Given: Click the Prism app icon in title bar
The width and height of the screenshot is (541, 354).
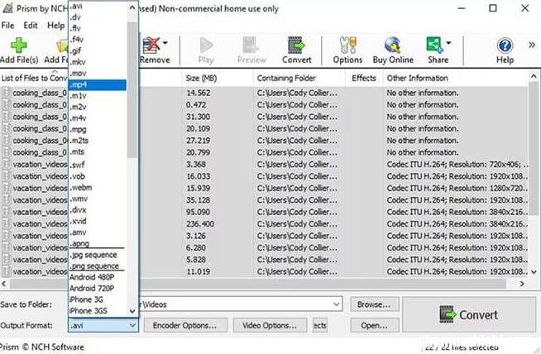Looking at the screenshot, I should pyautogui.click(x=7, y=8).
